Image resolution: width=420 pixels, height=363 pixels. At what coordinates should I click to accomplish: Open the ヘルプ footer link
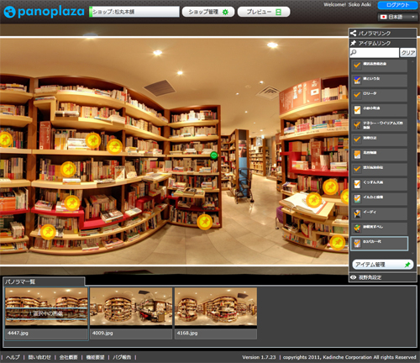[13, 357]
